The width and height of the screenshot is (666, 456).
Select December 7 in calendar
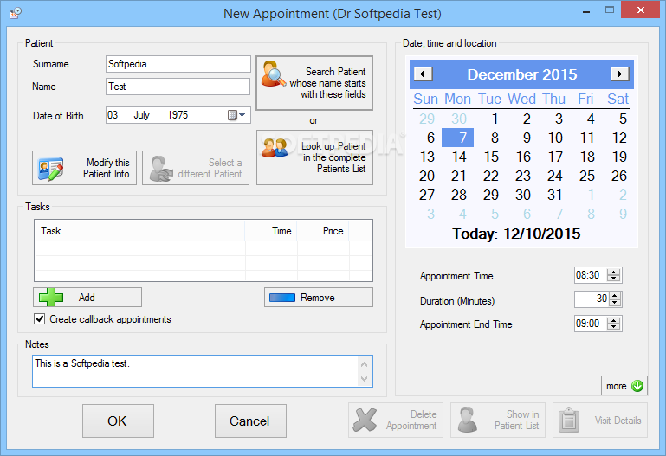pyautogui.click(x=458, y=138)
